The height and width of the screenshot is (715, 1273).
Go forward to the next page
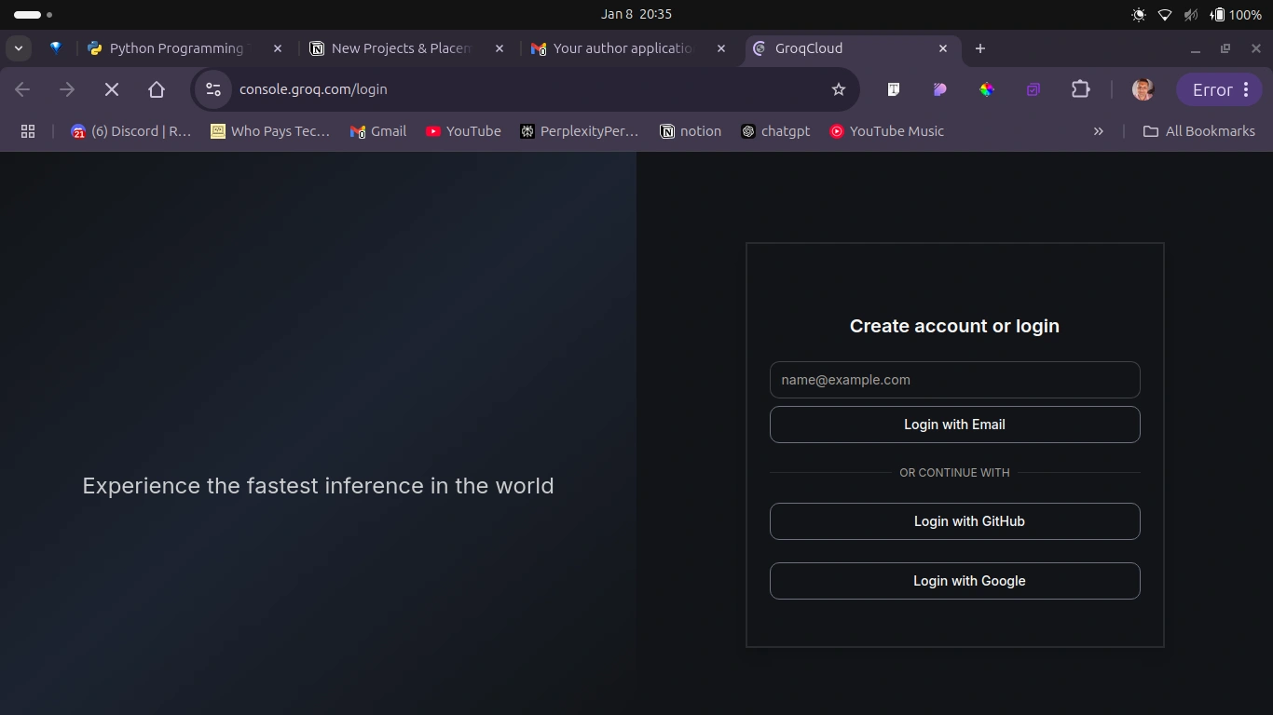point(67,89)
